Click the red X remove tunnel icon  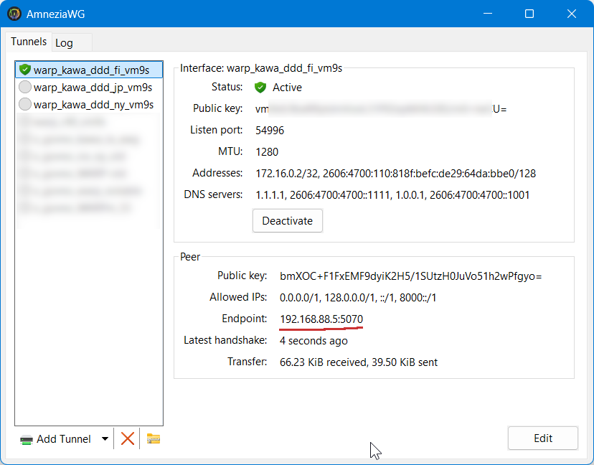click(128, 438)
